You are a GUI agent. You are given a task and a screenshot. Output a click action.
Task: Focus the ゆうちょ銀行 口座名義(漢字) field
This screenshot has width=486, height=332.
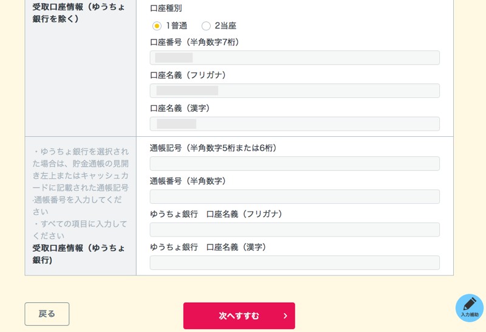tap(295, 262)
